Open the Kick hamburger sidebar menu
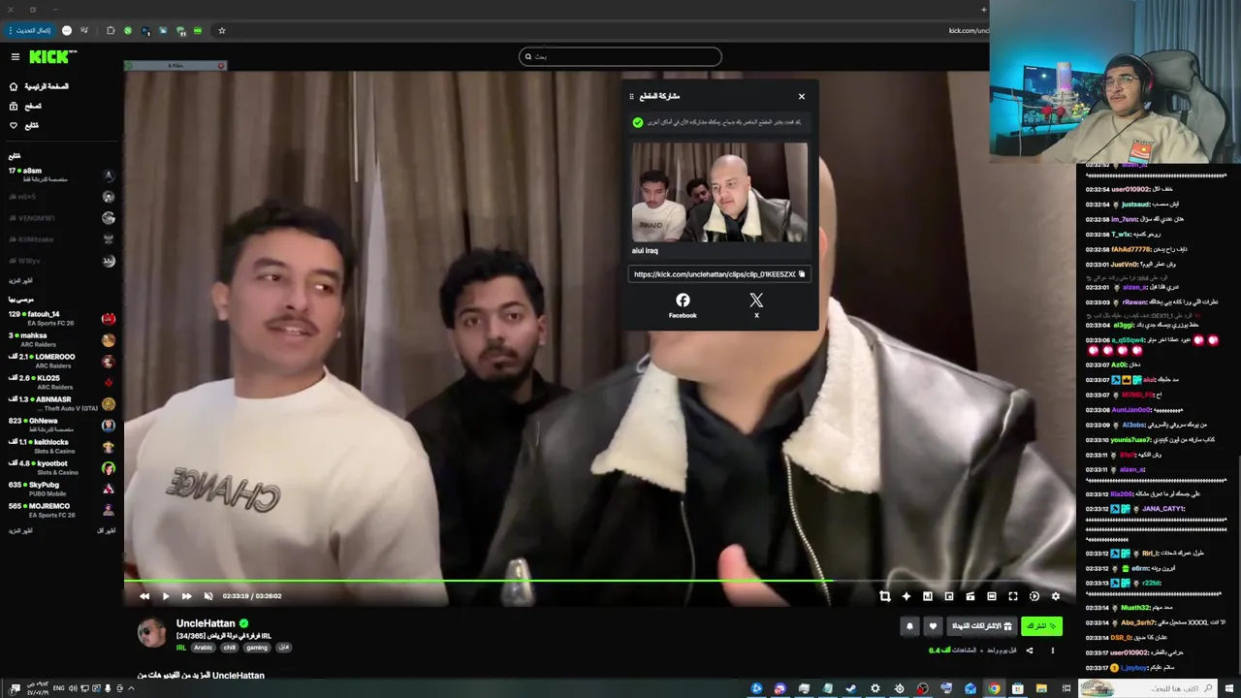 pyautogui.click(x=15, y=56)
